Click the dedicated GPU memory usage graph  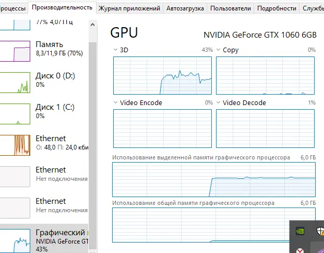214,179
